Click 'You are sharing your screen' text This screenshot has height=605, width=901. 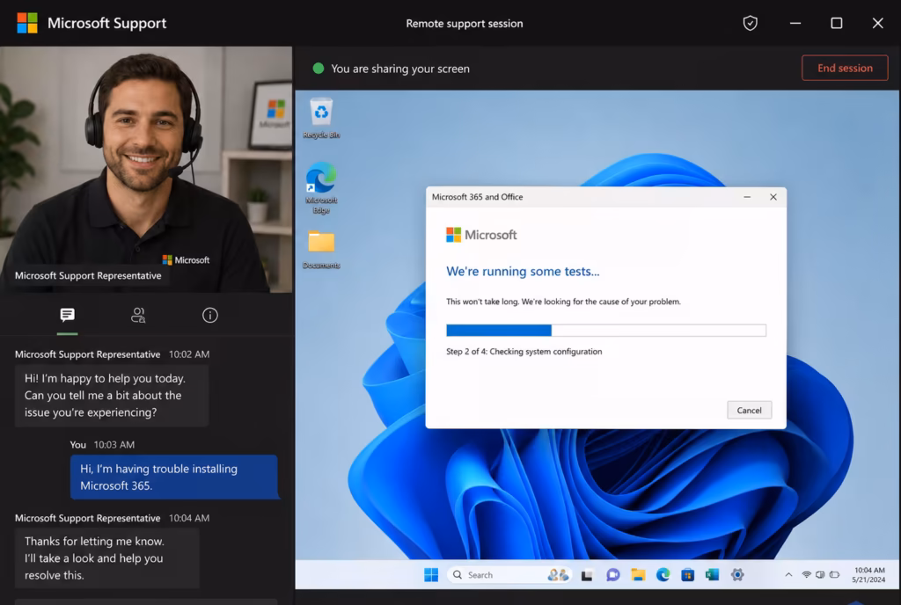(x=400, y=69)
